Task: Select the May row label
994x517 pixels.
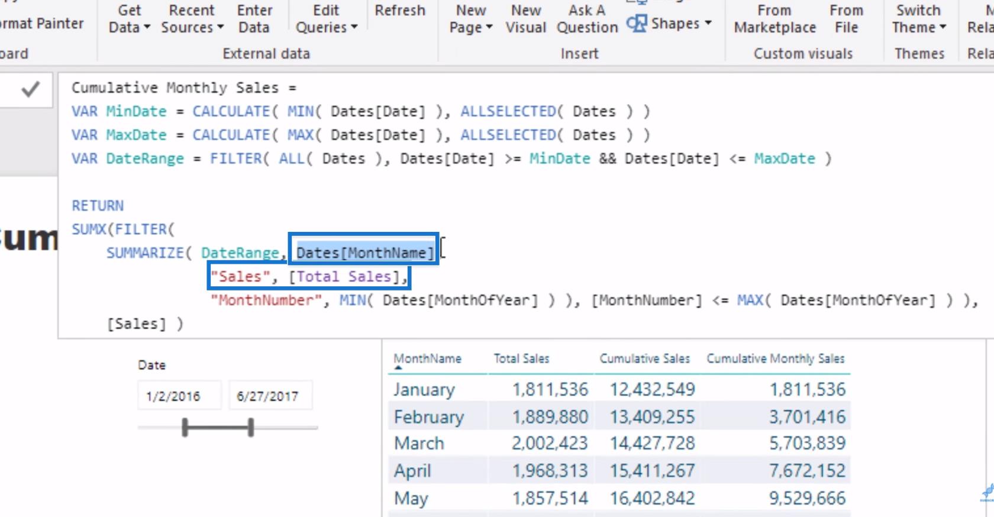Action: [x=411, y=498]
